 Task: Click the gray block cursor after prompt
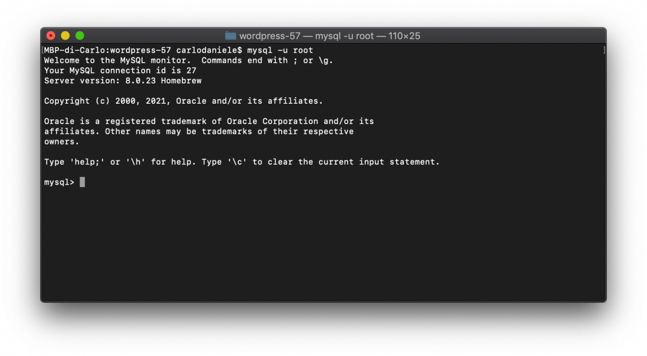pos(82,182)
